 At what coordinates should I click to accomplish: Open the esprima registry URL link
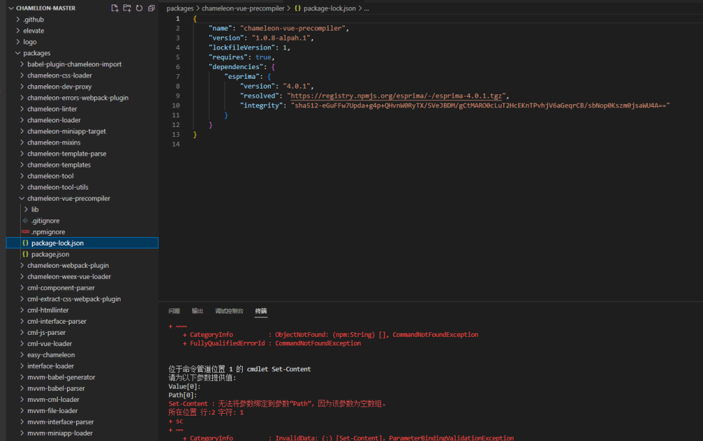[396, 96]
